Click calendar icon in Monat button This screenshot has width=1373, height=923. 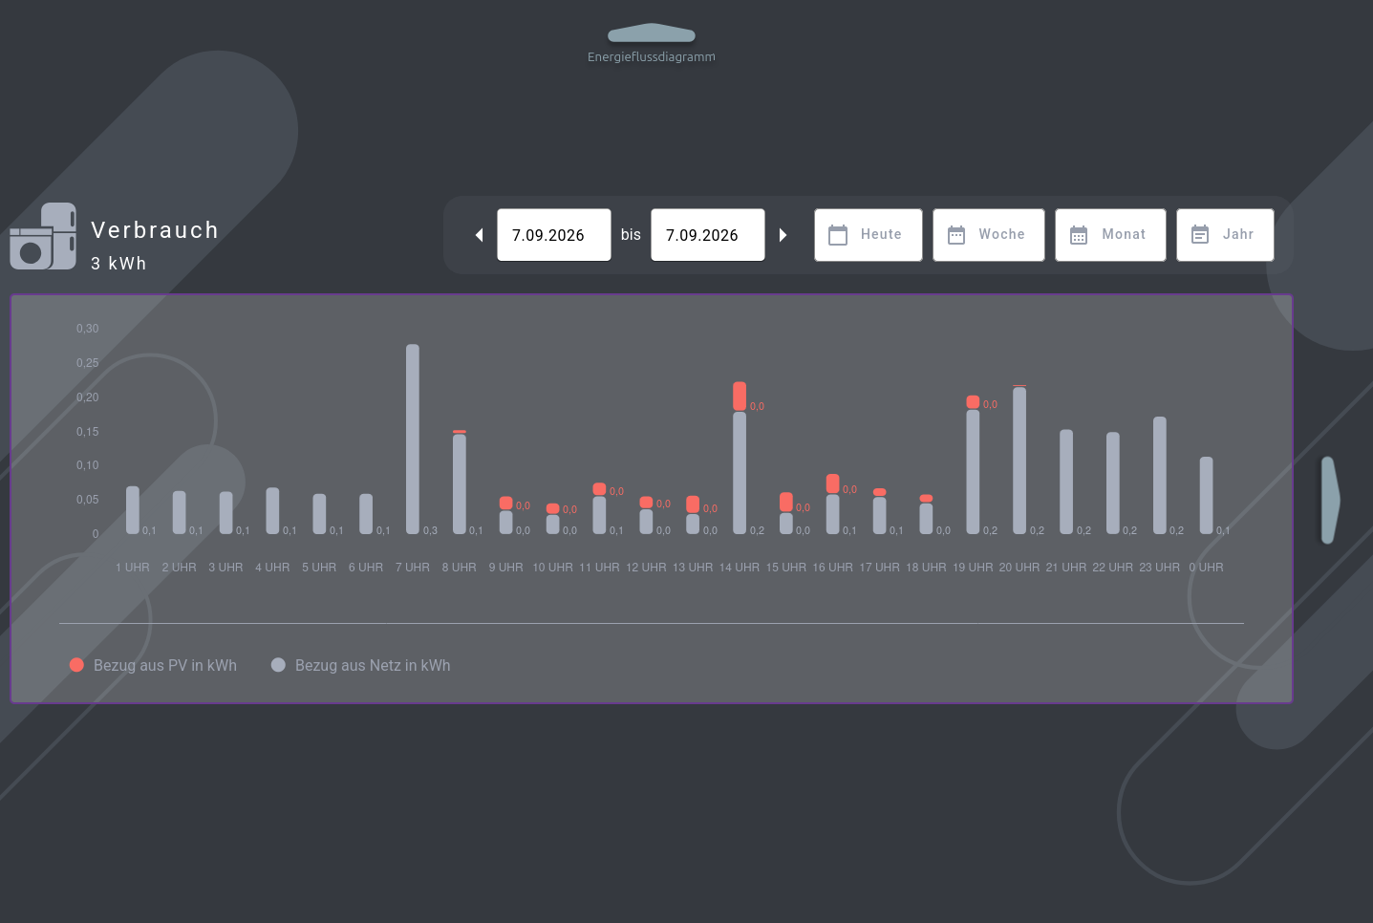point(1079,235)
